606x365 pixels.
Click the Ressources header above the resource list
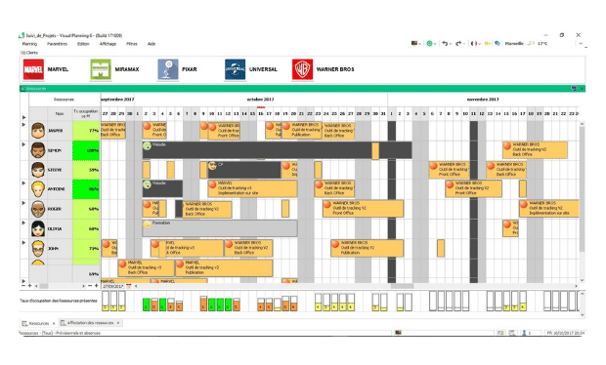[x=65, y=100]
